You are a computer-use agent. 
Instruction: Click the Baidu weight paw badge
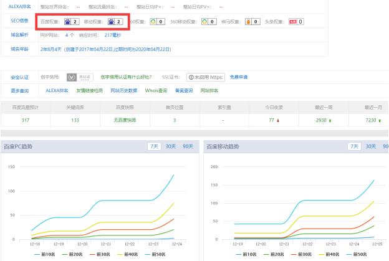71,21
